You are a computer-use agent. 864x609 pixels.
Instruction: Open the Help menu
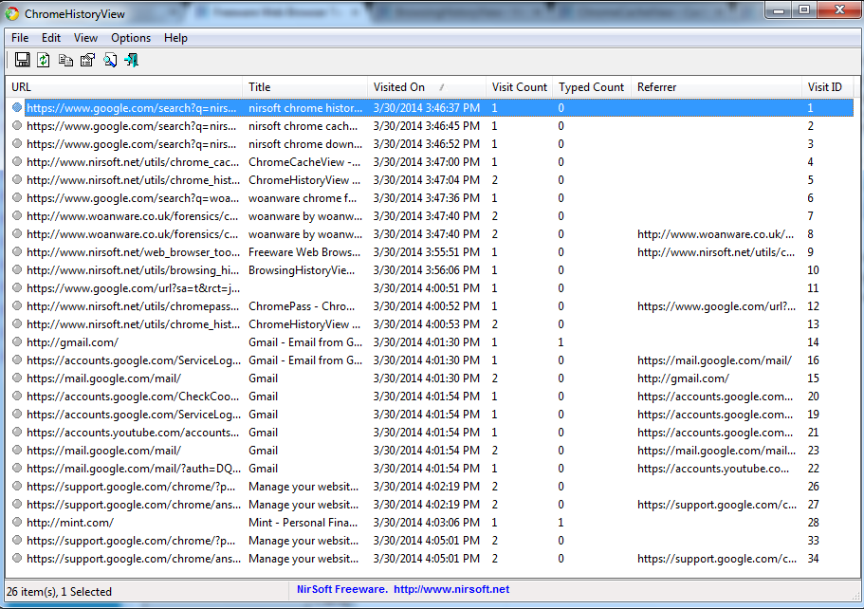coord(175,38)
